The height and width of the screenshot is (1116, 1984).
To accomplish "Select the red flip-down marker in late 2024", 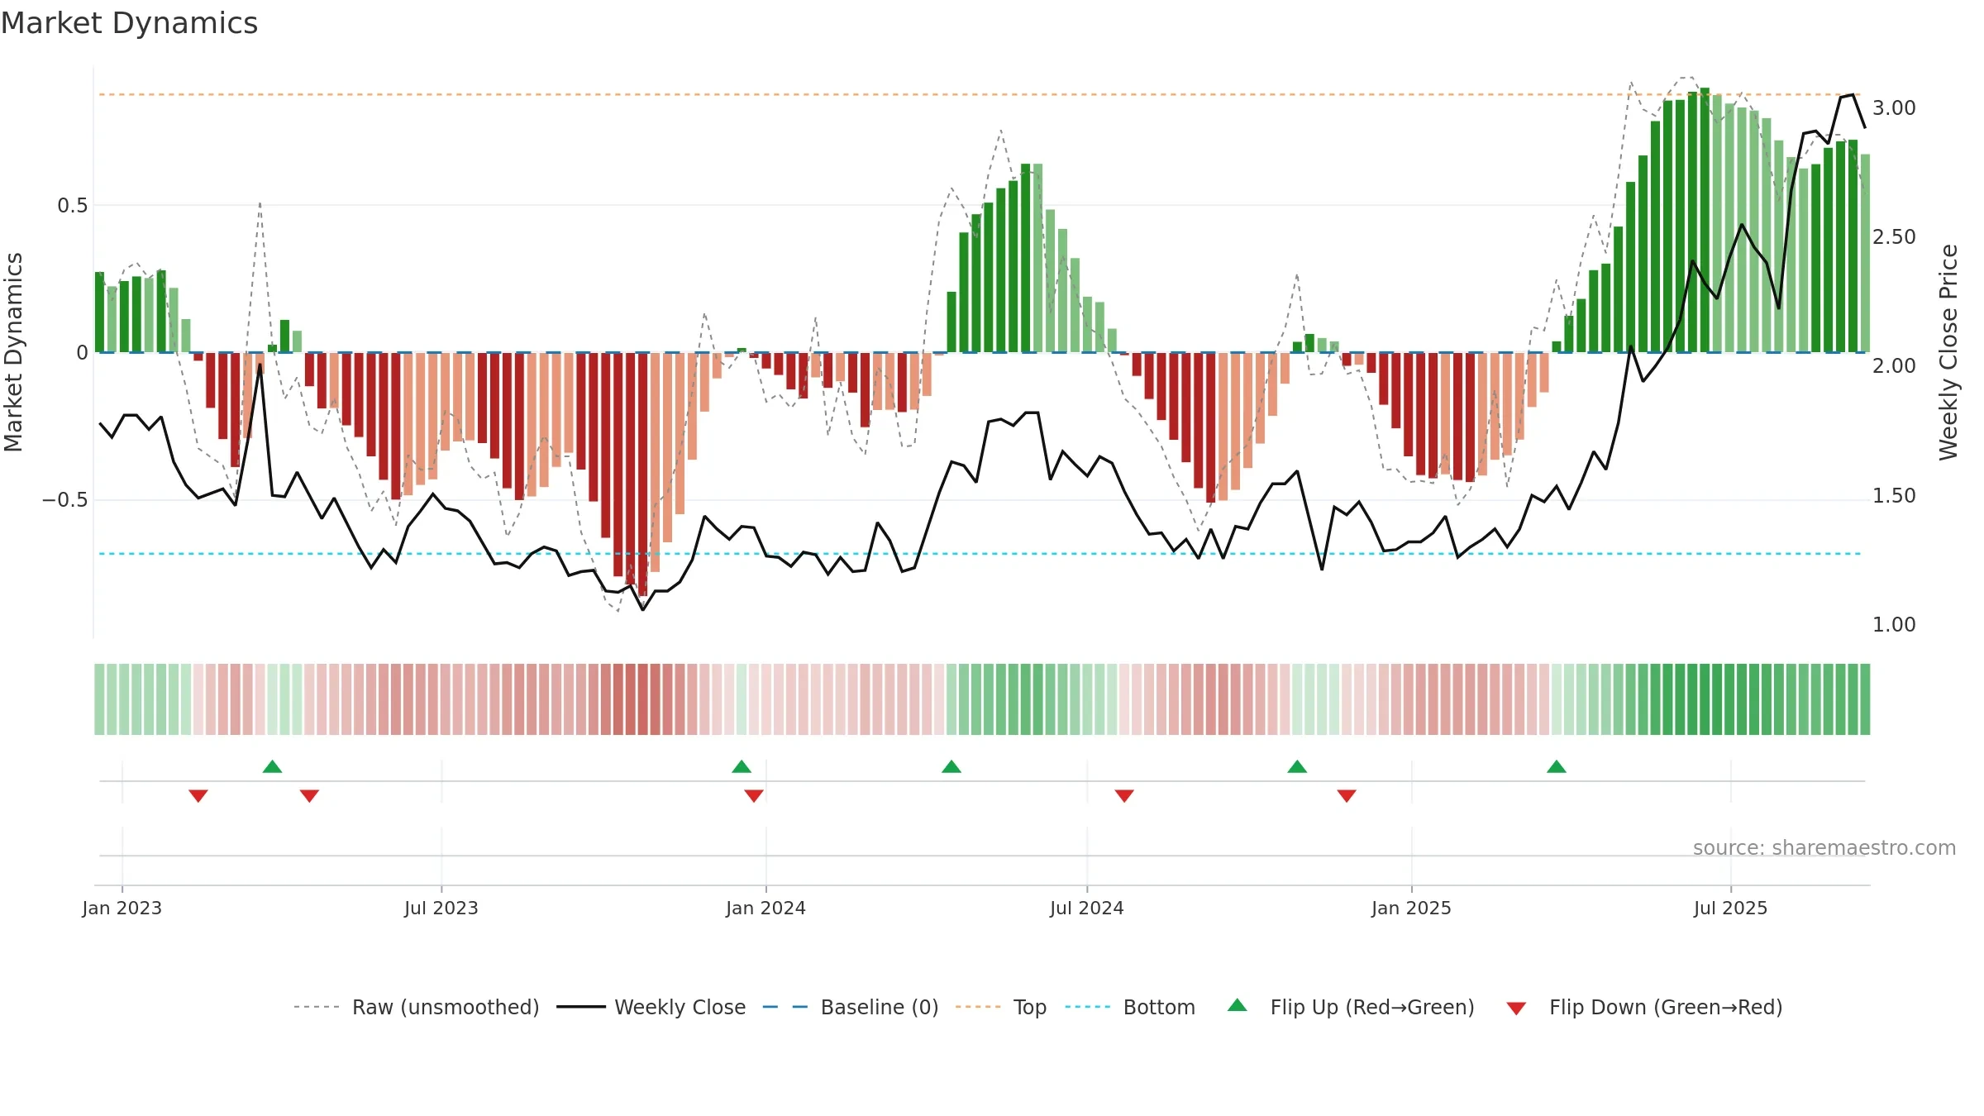I will [1347, 795].
